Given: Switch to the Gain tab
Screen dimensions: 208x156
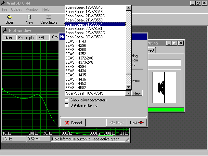Looking at the screenshot, I should click(x=9, y=38).
